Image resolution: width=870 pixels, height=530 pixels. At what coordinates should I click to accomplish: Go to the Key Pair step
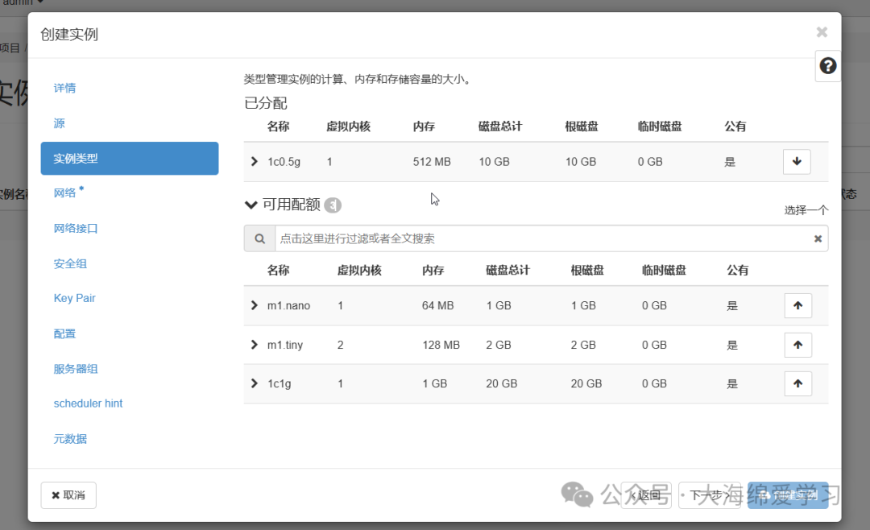tap(74, 298)
